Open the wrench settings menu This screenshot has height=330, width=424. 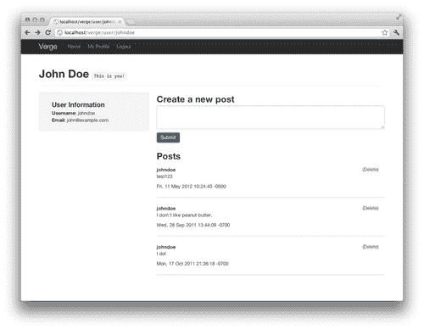tap(396, 32)
